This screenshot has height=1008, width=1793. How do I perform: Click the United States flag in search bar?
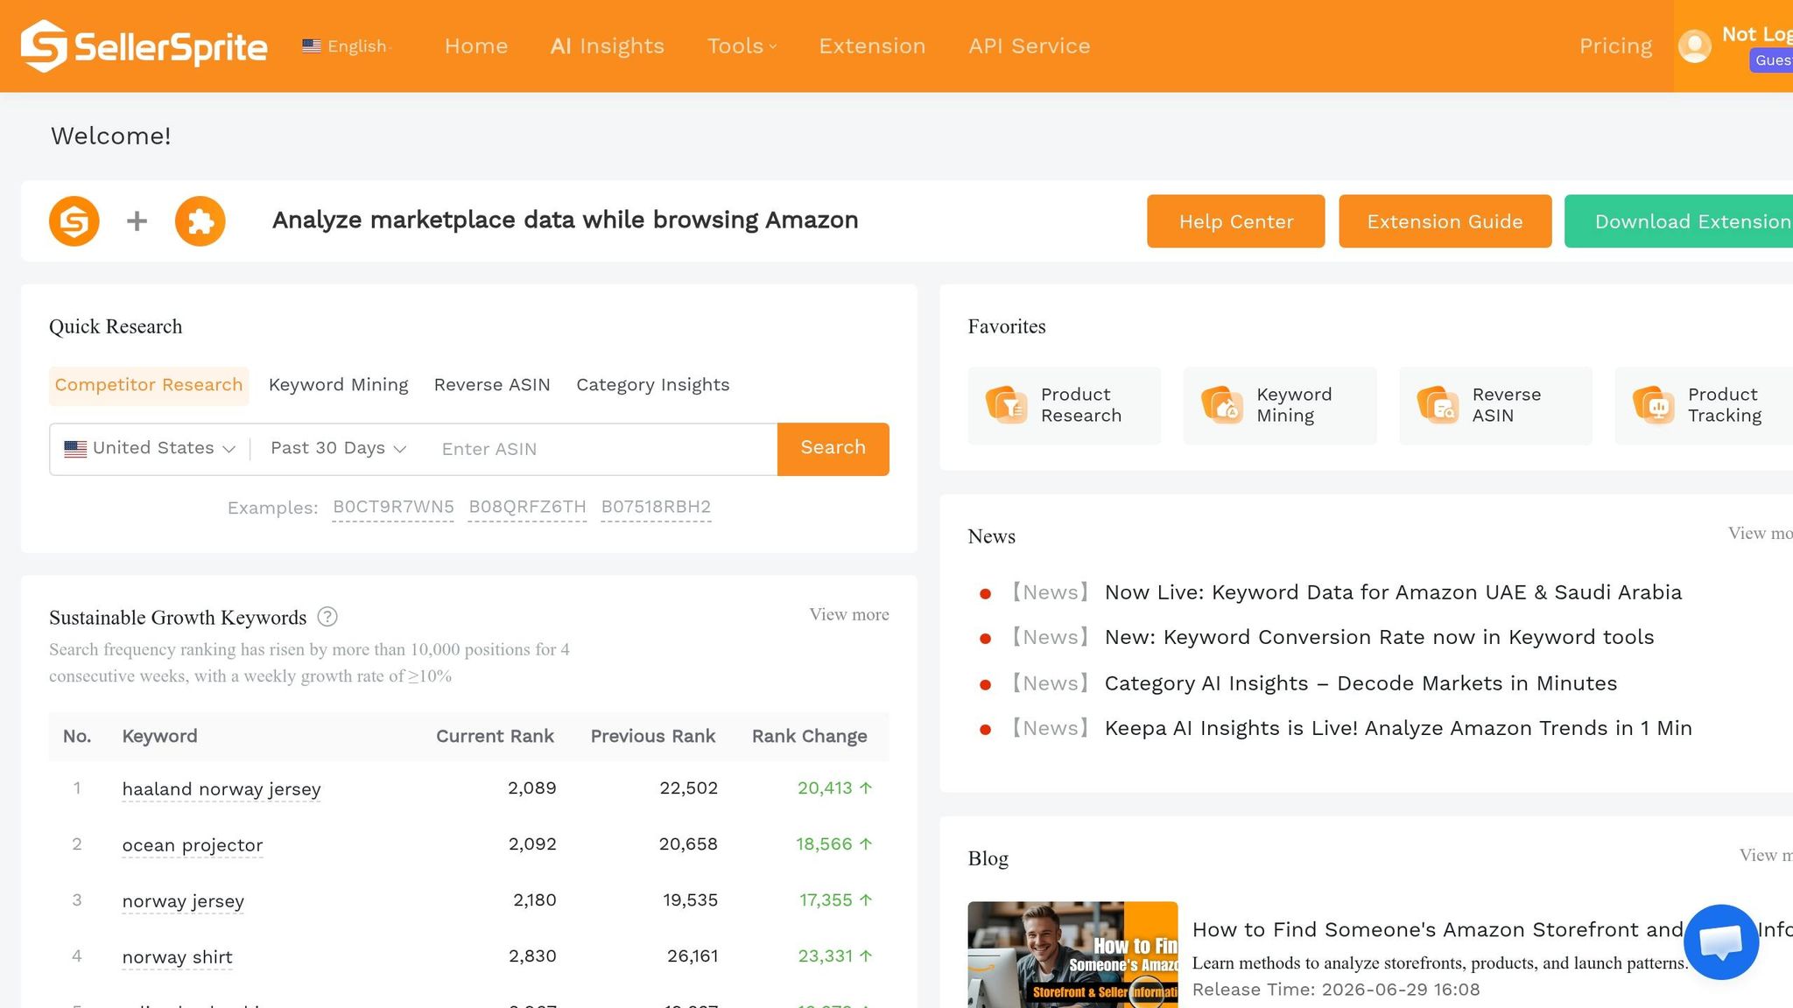pos(75,449)
